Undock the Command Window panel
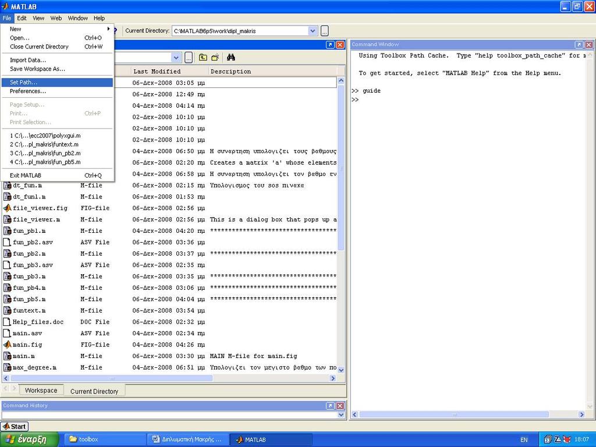Viewport: 596px width, 447px height. pyautogui.click(x=579, y=44)
